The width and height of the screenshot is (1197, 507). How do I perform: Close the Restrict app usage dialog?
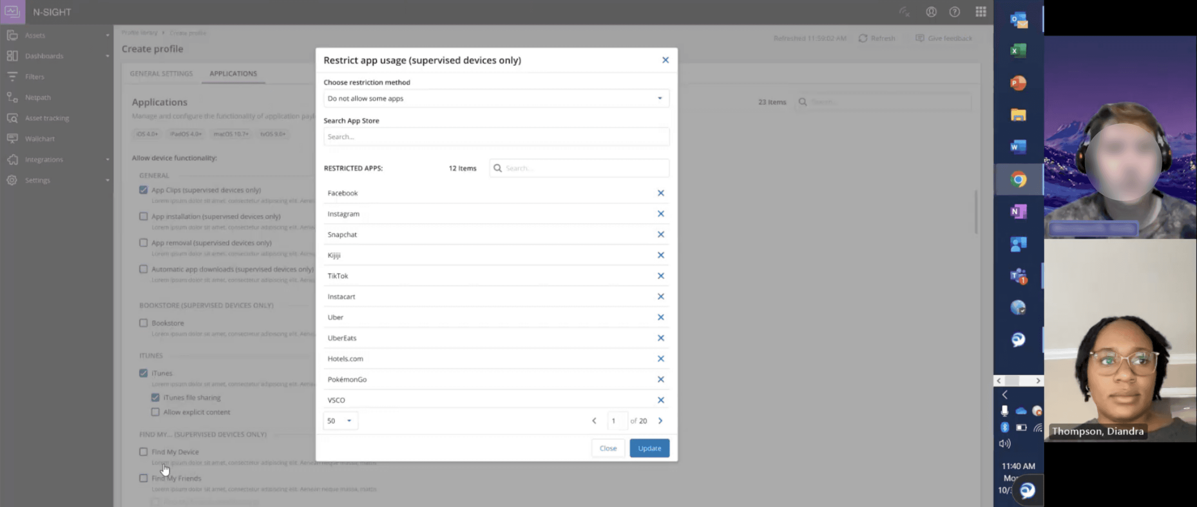(x=665, y=60)
